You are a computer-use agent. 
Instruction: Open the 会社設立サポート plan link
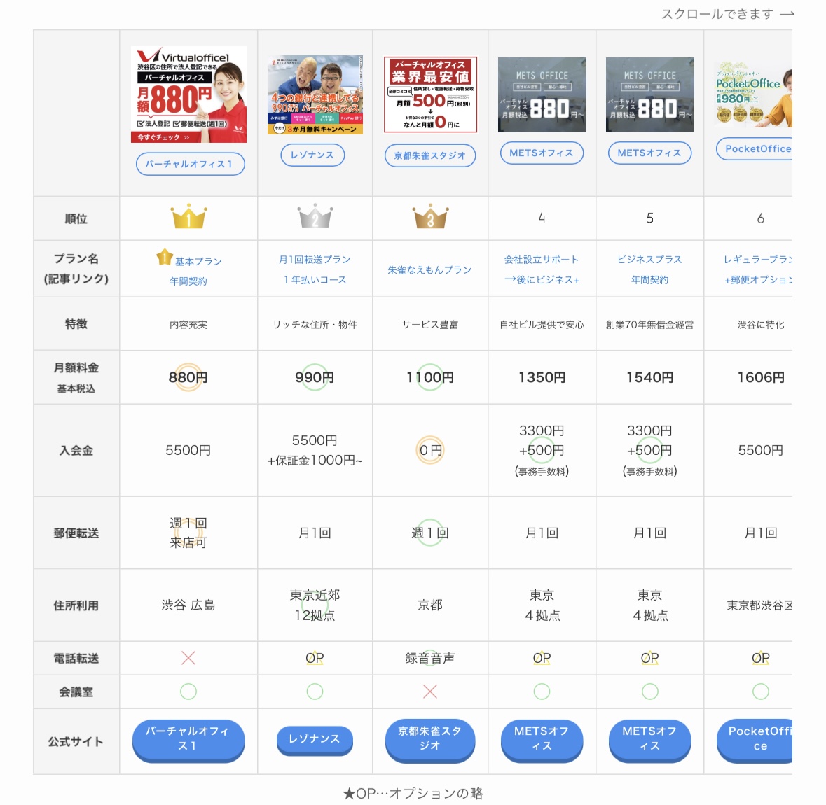coord(542,260)
